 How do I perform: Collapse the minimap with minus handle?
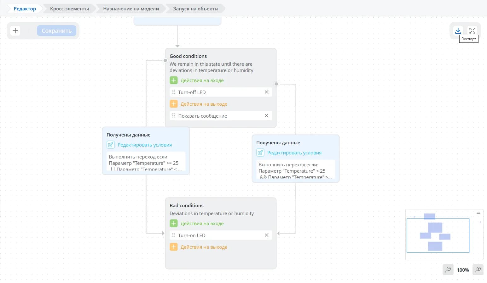478,213
